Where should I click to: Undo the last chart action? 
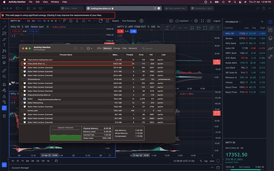pos(89,21)
